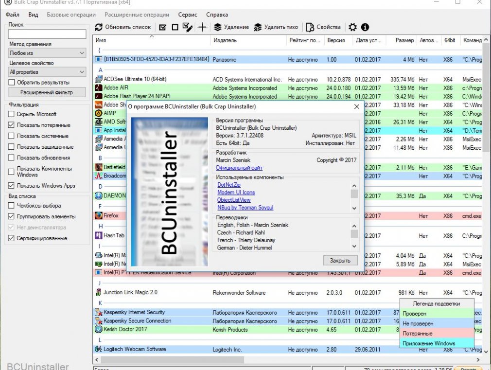Click the Приложение Windows cyan legend swatch
The width and height of the screenshot is (491, 370).
pyautogui.click(x=437, y=343)
